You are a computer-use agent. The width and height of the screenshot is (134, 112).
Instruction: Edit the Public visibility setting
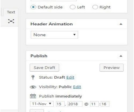(77, 87)
